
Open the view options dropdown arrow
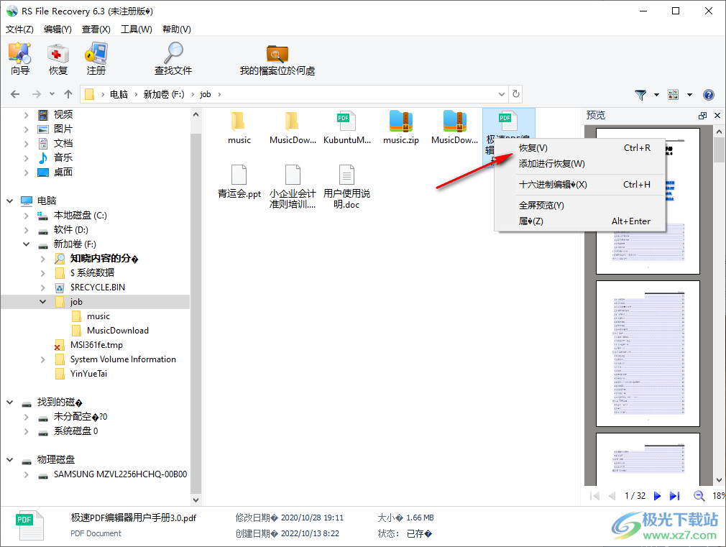click(x=689, y=94)
